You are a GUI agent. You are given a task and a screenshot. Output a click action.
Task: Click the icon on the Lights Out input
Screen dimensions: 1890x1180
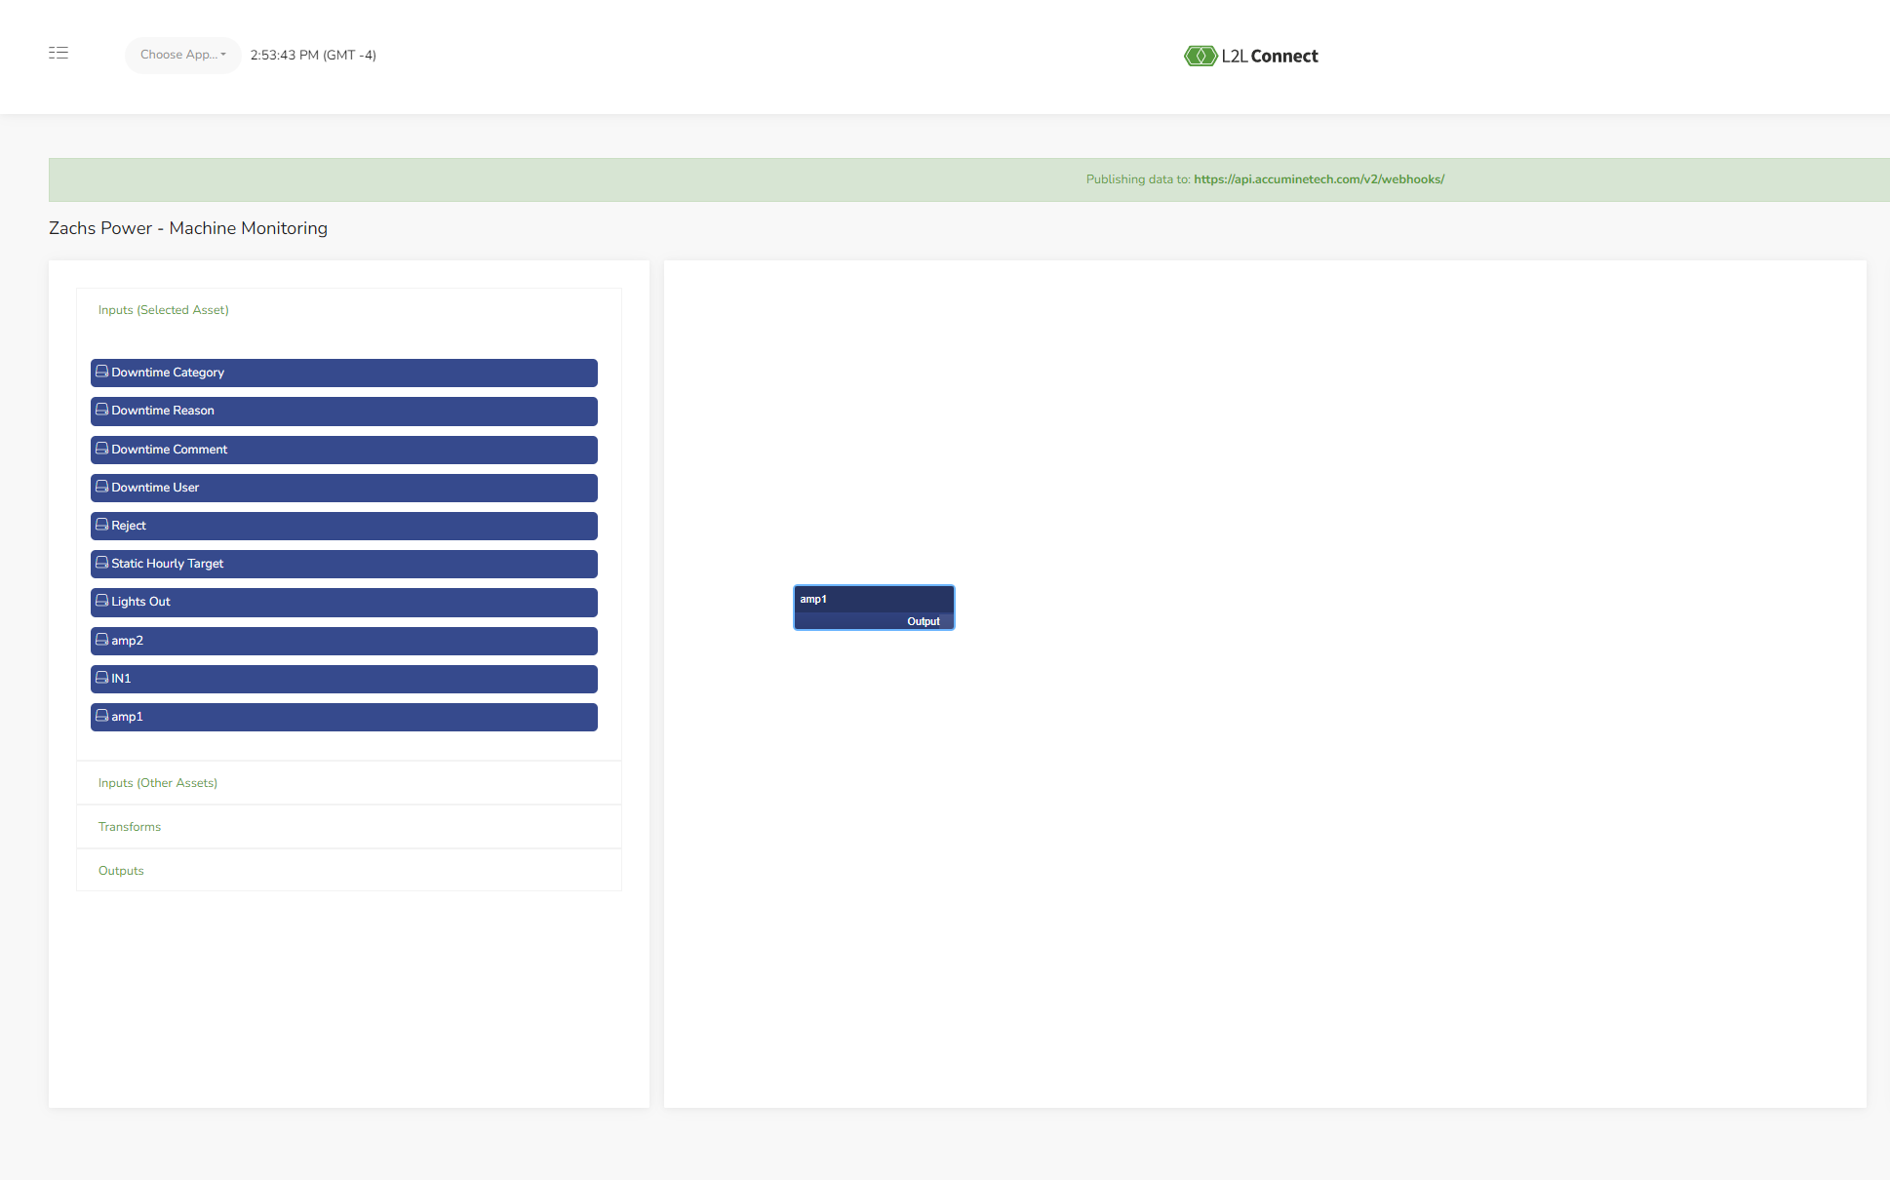point(102,601)
